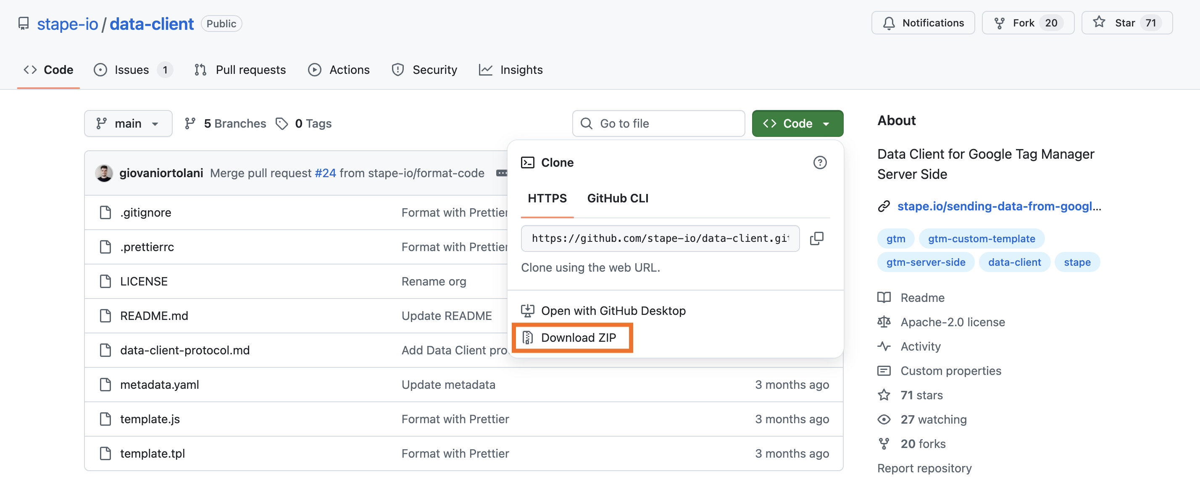The width and height of the screenshot is (1200, 482).
Task: Click the stape topic tag
Action: (x=1077, y=262)
